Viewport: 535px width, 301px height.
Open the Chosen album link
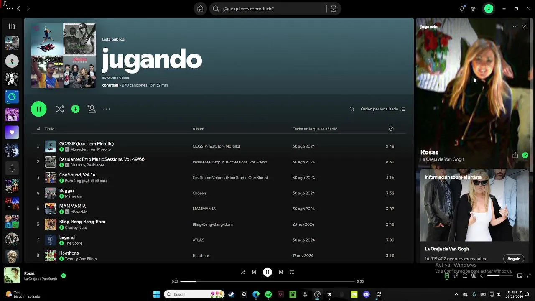click(199, 193)
